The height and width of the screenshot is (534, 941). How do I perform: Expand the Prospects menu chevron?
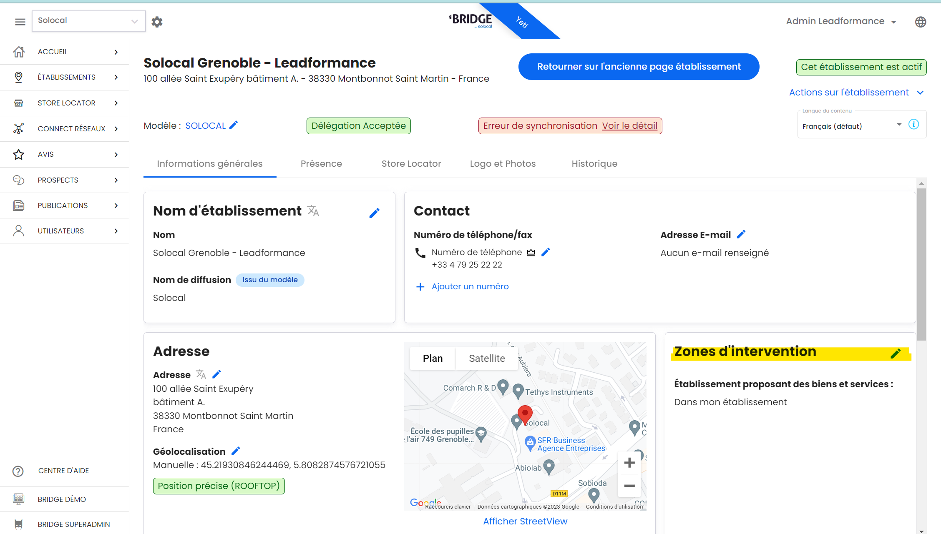pyautogui.click(x=116, y=180)
